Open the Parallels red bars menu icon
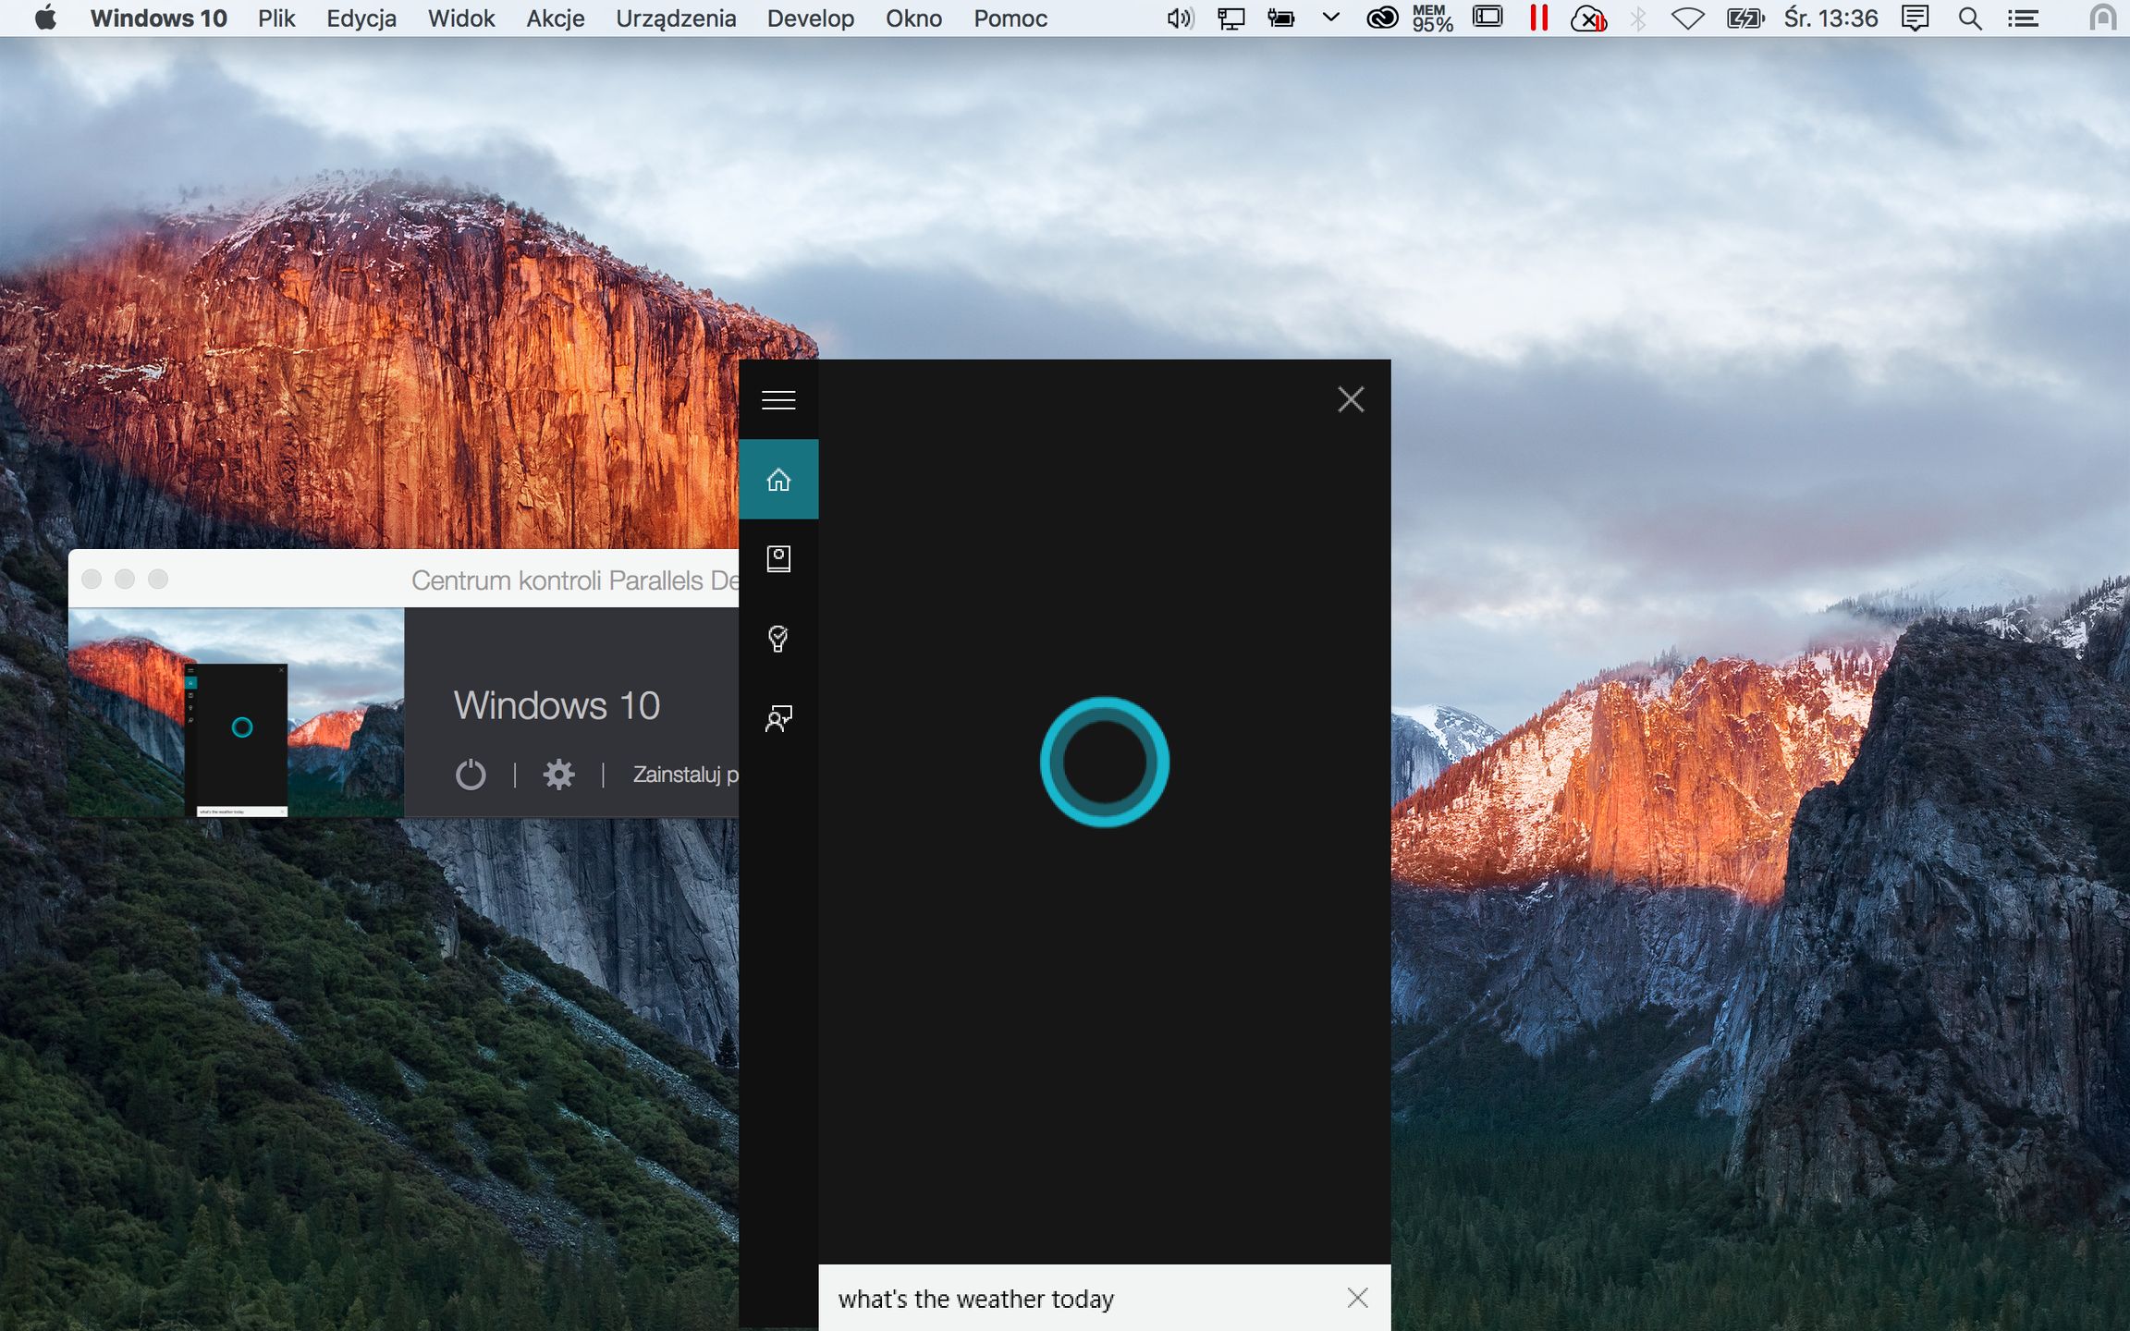The image size is (2130, 1331). click(1538, 18)
